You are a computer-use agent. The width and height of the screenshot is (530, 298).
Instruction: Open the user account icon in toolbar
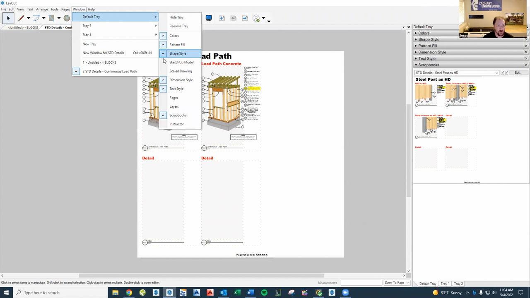[x=256, y=18]
